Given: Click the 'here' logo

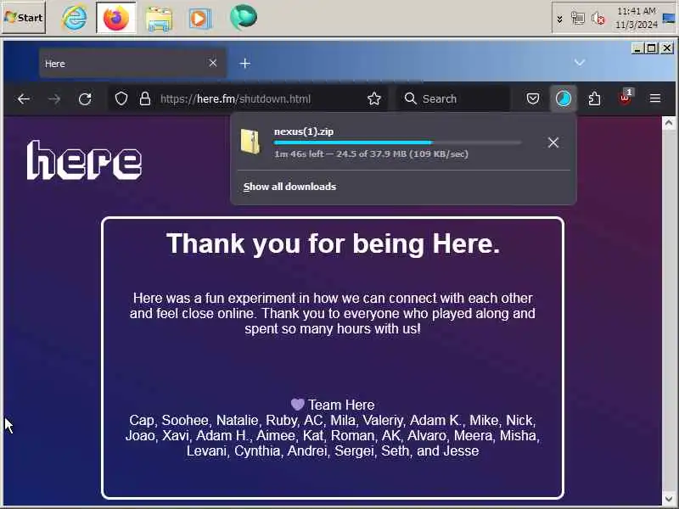Looking at the screenshot, I should 85,160.
